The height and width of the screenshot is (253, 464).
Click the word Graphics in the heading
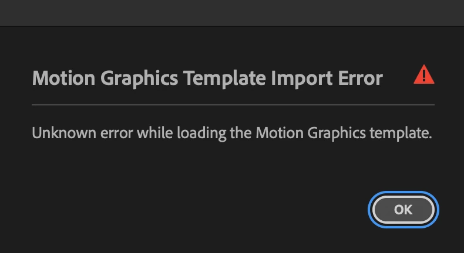point(139,79)
